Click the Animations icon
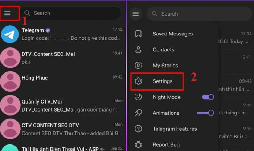The width and height of the screenshot is (254, 151). (x=138, y=113)
